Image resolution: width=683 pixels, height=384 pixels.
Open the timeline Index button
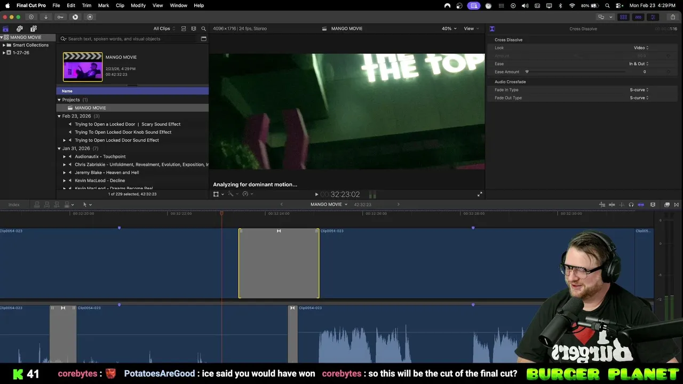[x=14, y=205]
